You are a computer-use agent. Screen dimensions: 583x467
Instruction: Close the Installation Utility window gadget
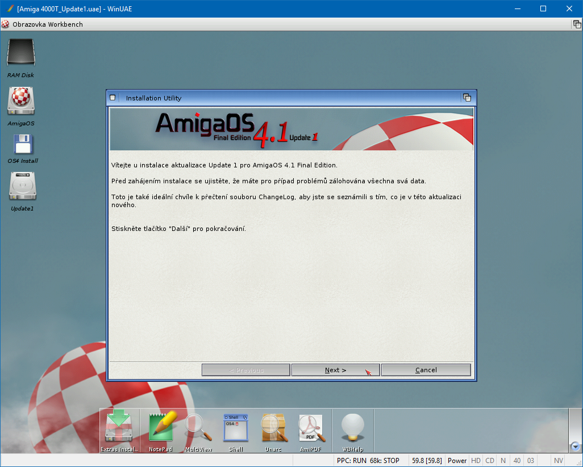tap(113, 98)
